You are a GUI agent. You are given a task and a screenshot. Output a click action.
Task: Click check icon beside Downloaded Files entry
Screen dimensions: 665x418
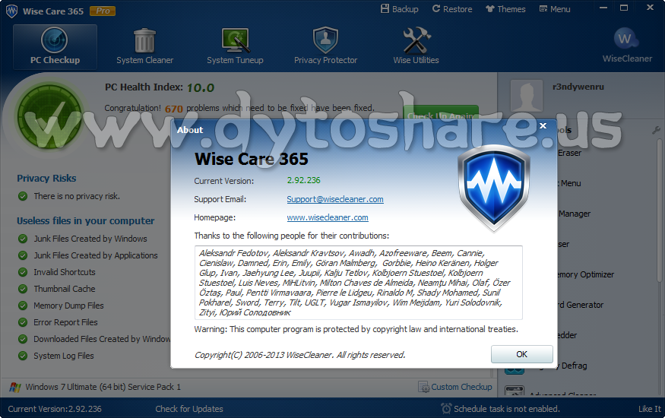coord(23,339)
